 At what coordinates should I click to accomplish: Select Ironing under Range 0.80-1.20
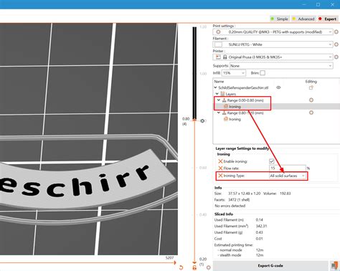click(235, 119)
